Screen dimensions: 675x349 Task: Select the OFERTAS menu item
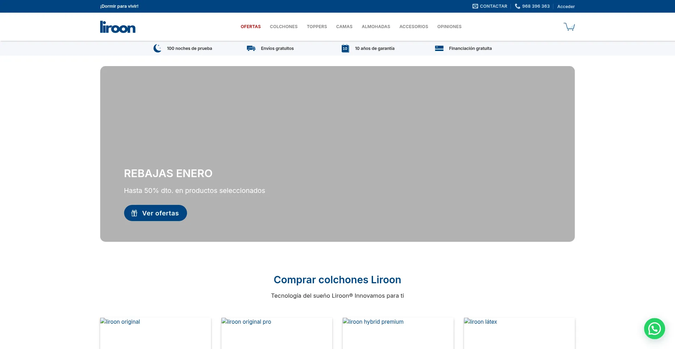pos(250,26)
